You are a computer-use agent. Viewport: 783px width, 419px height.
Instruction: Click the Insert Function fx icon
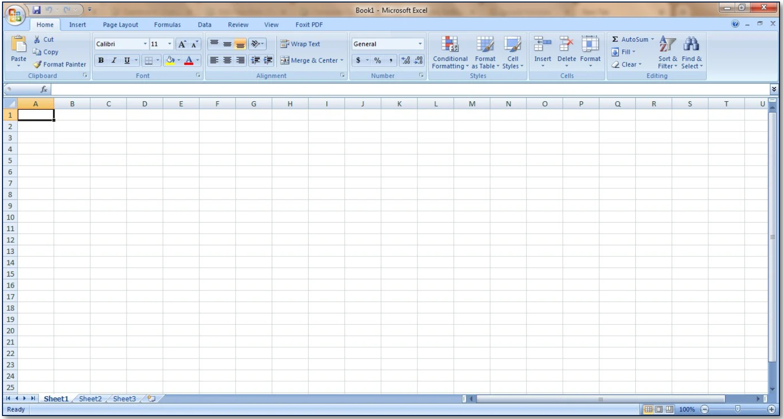click(x=44, y=89)
